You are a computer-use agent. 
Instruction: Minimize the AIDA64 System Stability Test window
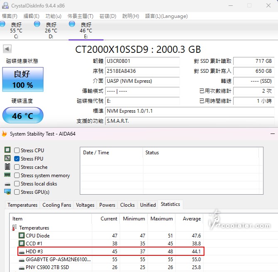tap(273, 134)
